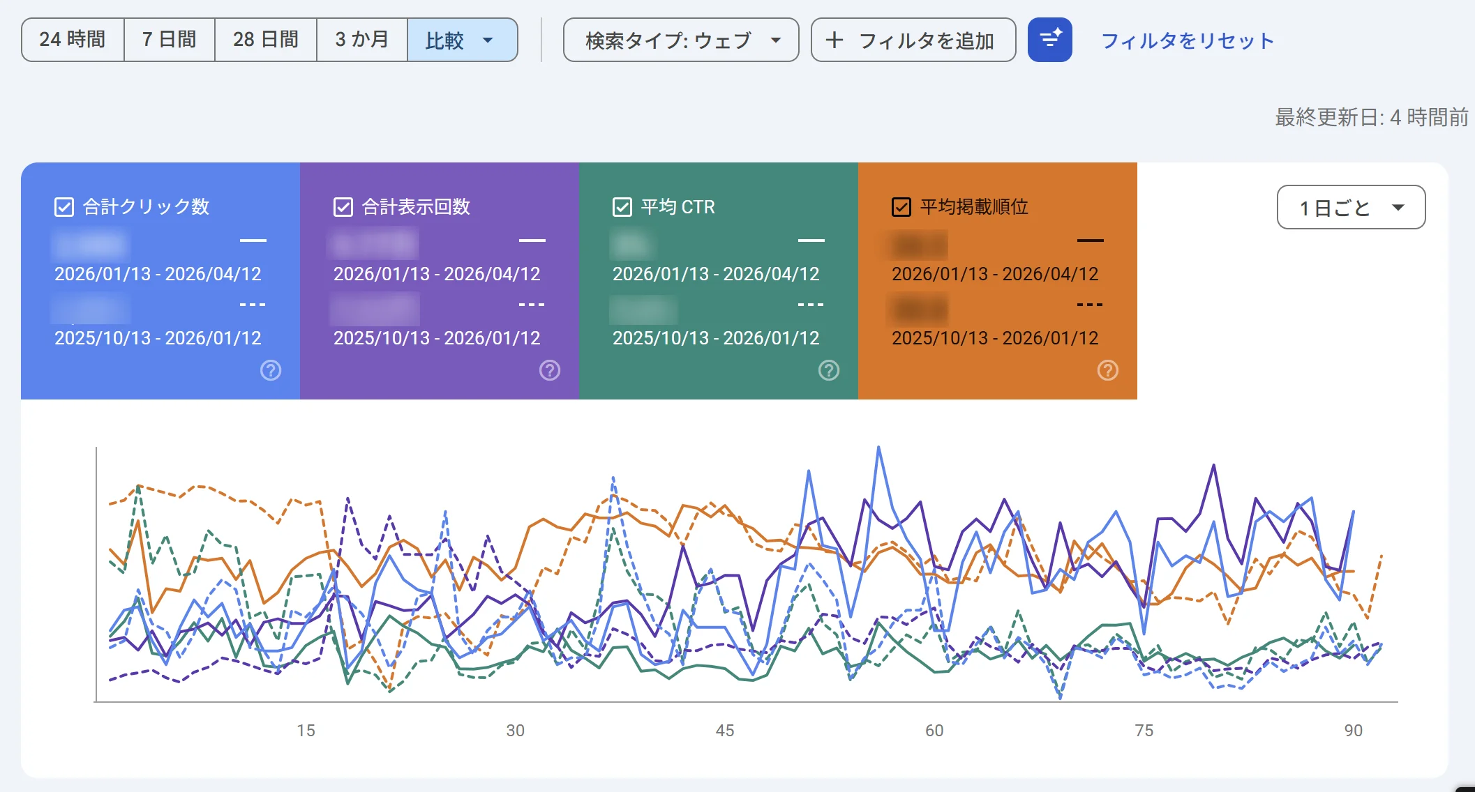
Task: Open help tooltip on 合計表示回数 card
Action: point(549,370)
